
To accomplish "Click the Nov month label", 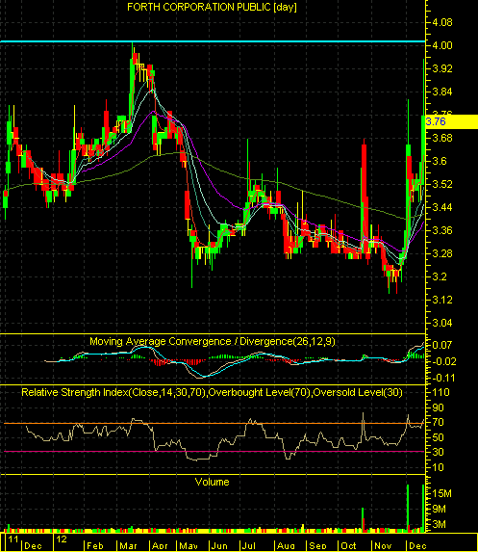I will [383, 546].
